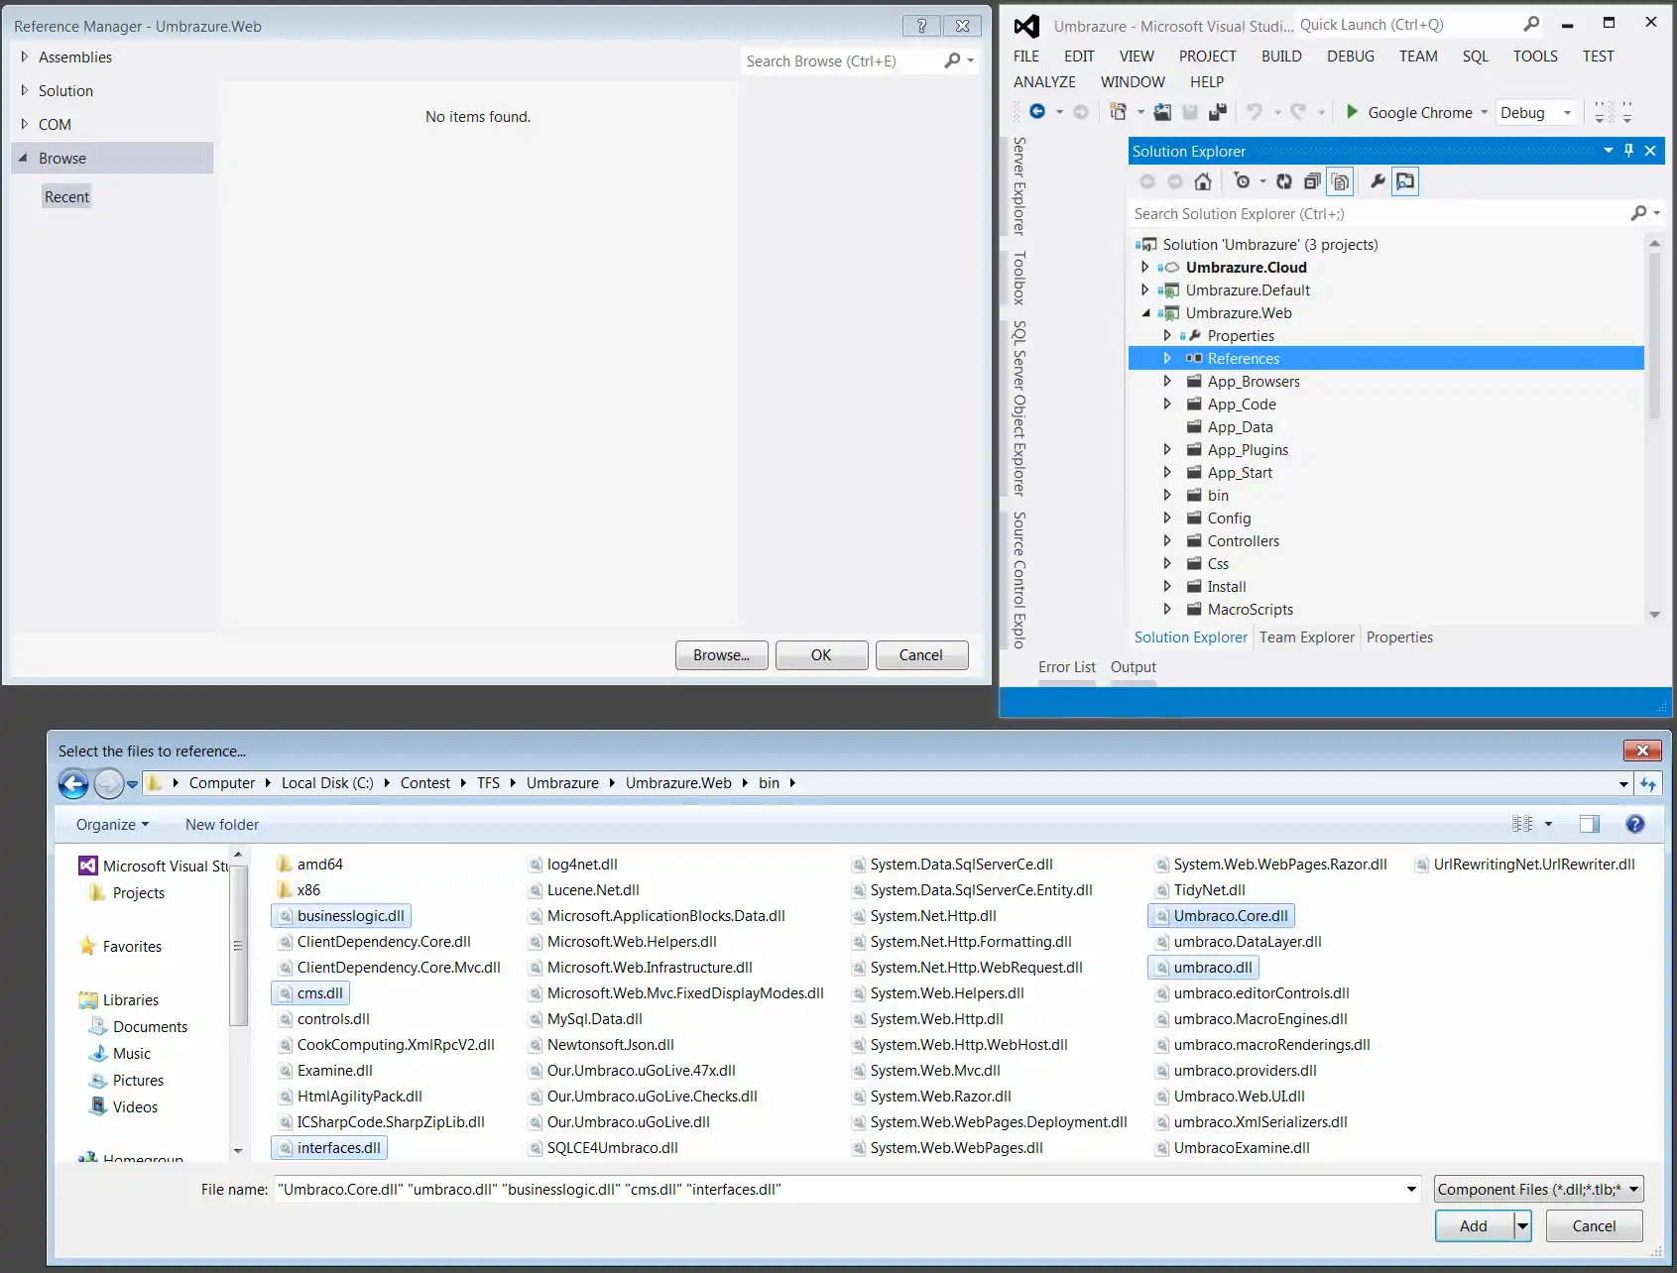The image size is (1677, 1273).
Task: Select the Recent item under Browse
Action: coord(66,196)
